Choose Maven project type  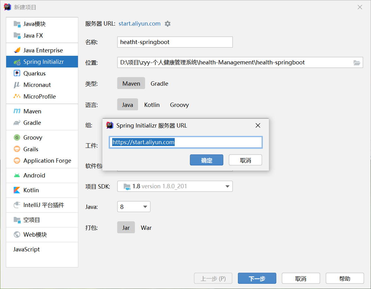point(131,83)
